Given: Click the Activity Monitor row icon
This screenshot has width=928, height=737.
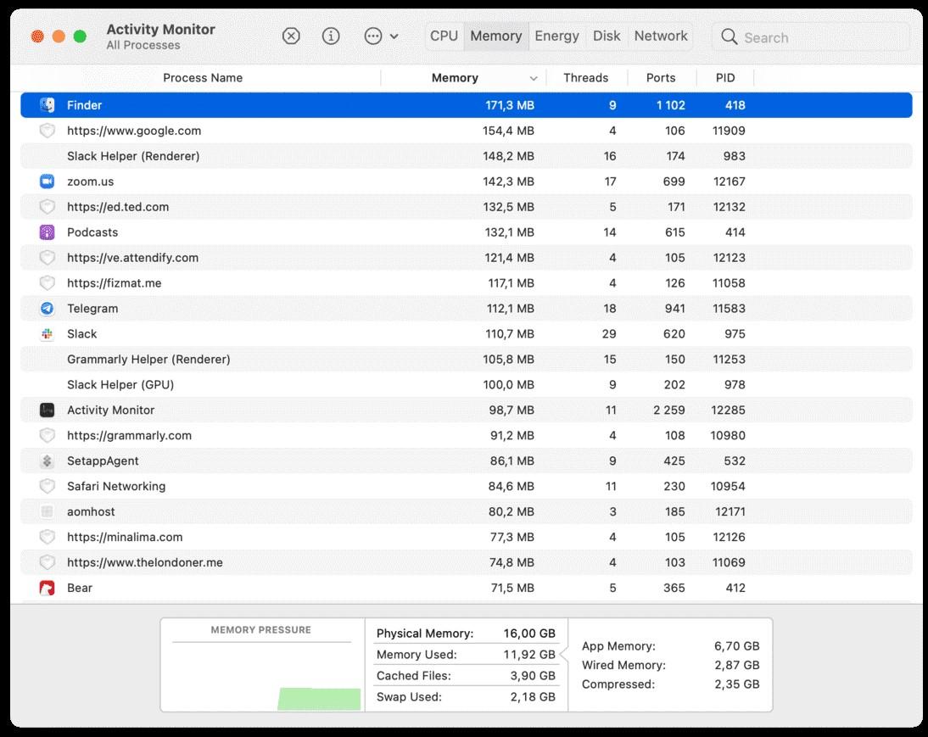Looking at the screenshot, I should pyautogui.click(x=48, y=410).
